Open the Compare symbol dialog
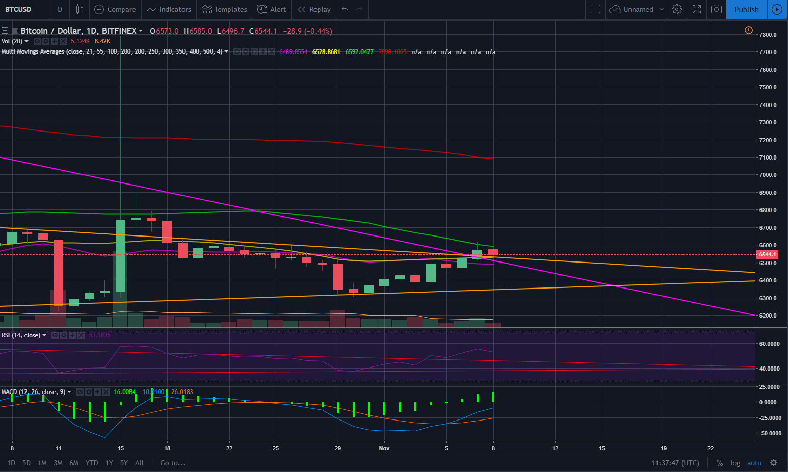Screen dimensions: 788x472 115,9
